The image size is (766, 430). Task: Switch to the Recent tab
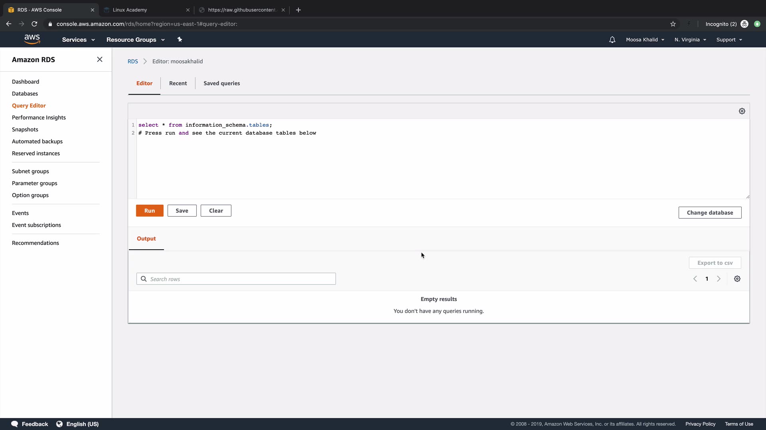178,83
